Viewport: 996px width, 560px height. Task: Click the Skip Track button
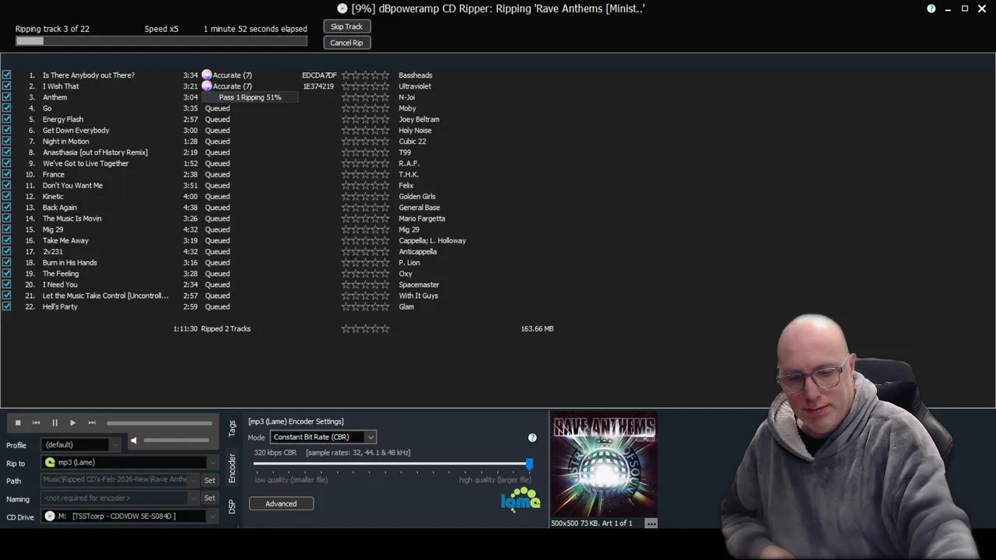[346, 26]
